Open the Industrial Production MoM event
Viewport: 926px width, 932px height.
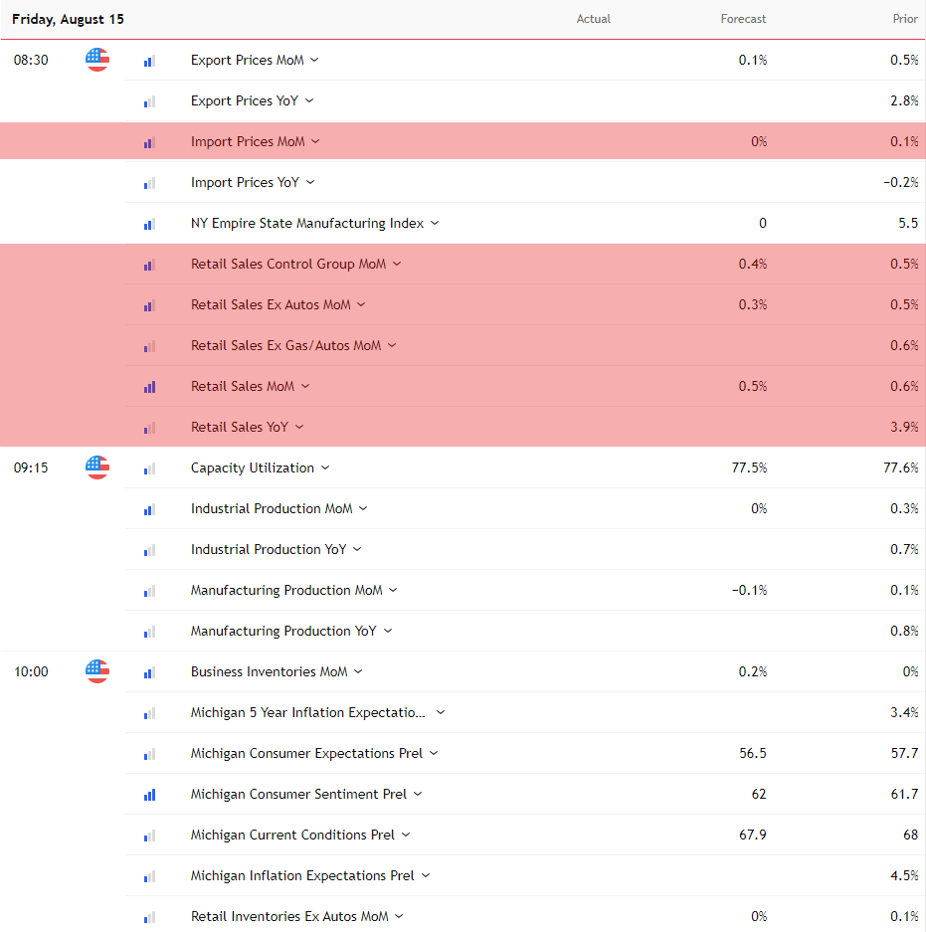coord(272,508)
